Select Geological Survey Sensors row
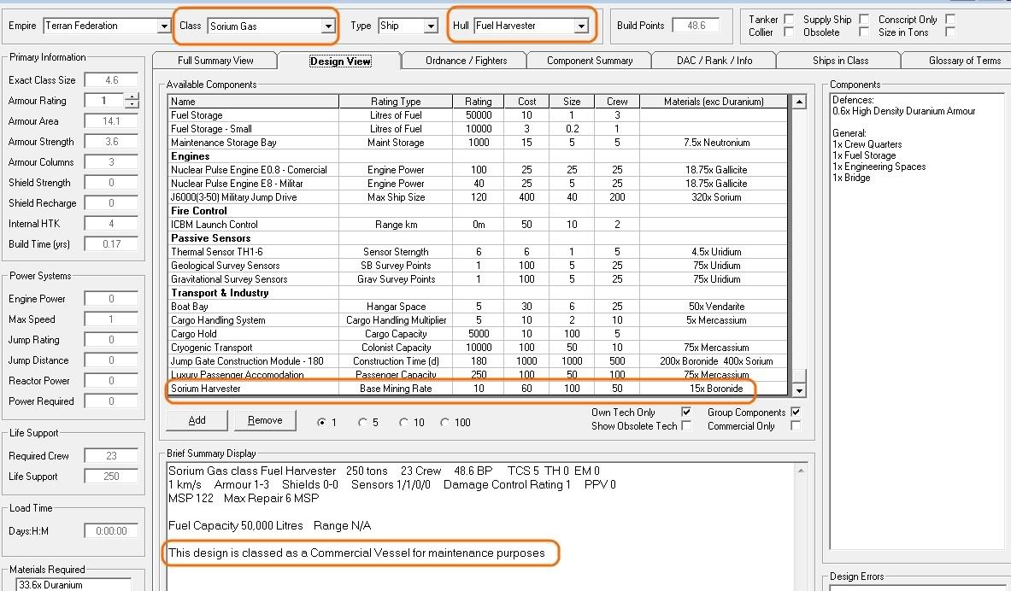 coord(477,266)
